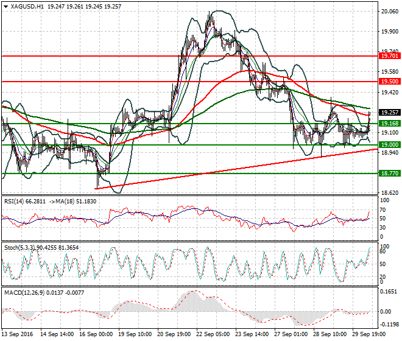Click the XAGUSD,H1 chart title text

pyautogui.click(x=27, y=7)
